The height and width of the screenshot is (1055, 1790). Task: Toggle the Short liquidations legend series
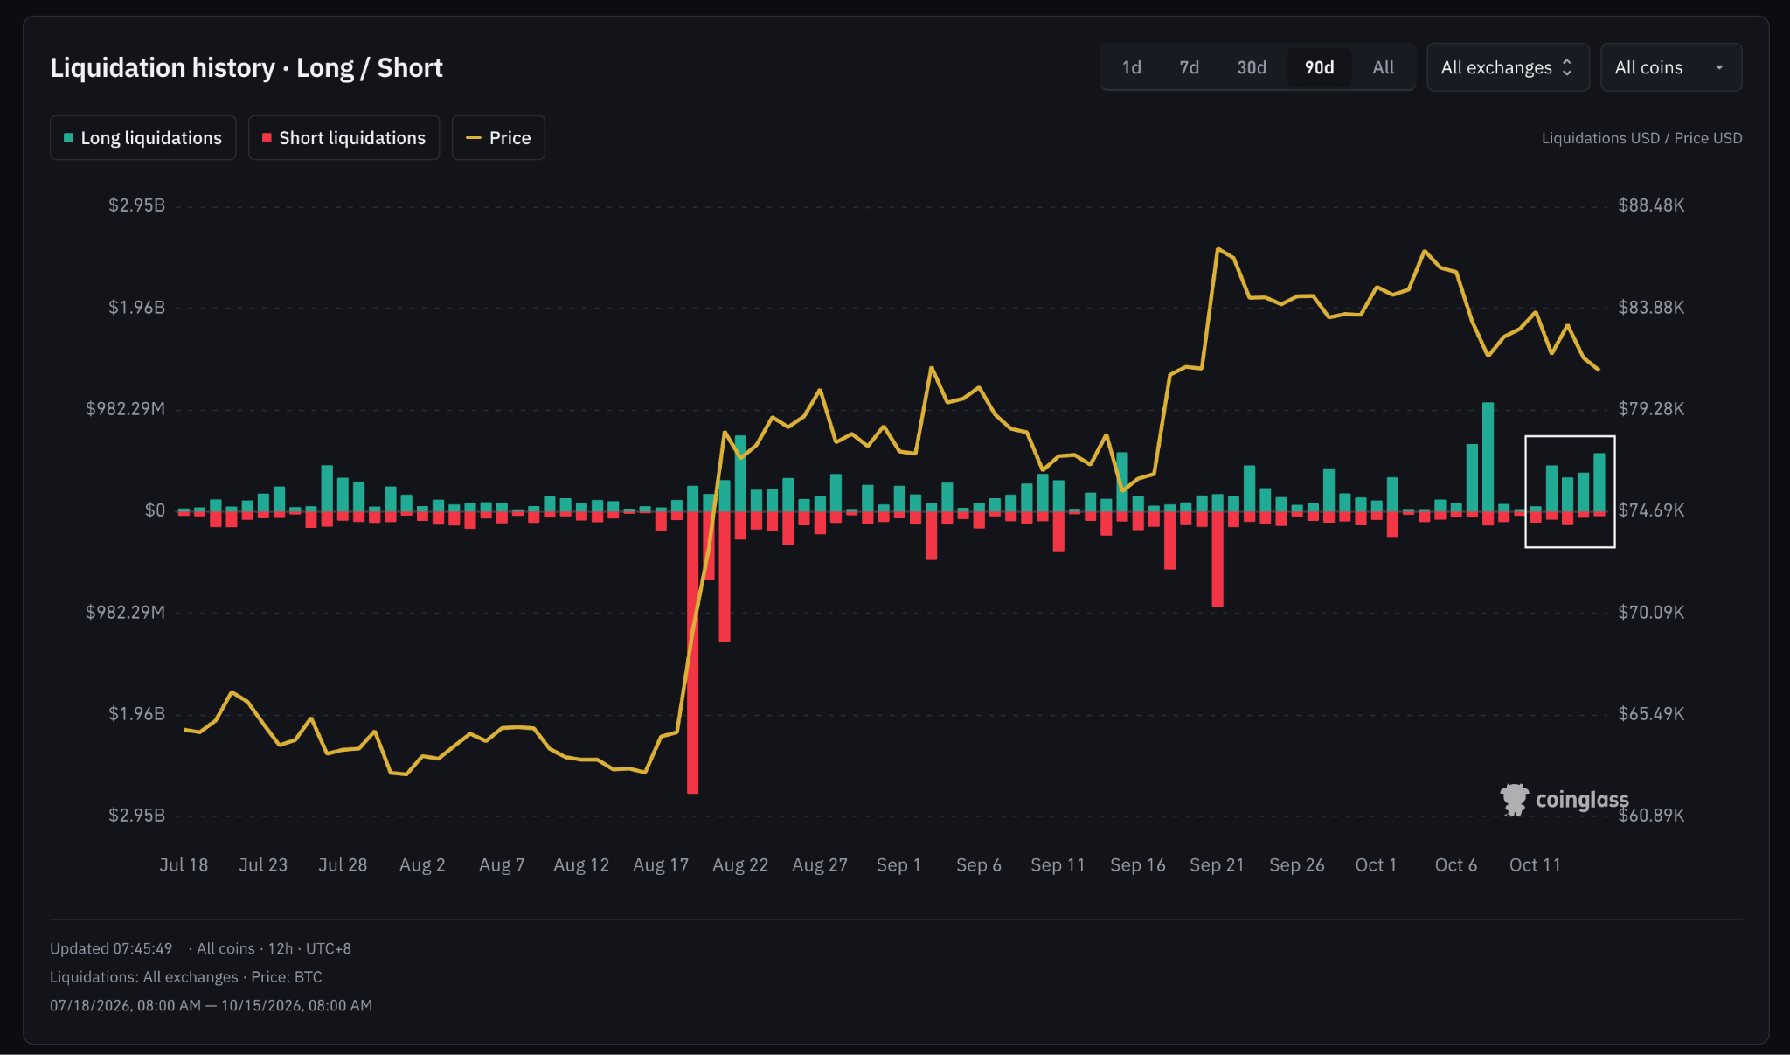(344, 138)
